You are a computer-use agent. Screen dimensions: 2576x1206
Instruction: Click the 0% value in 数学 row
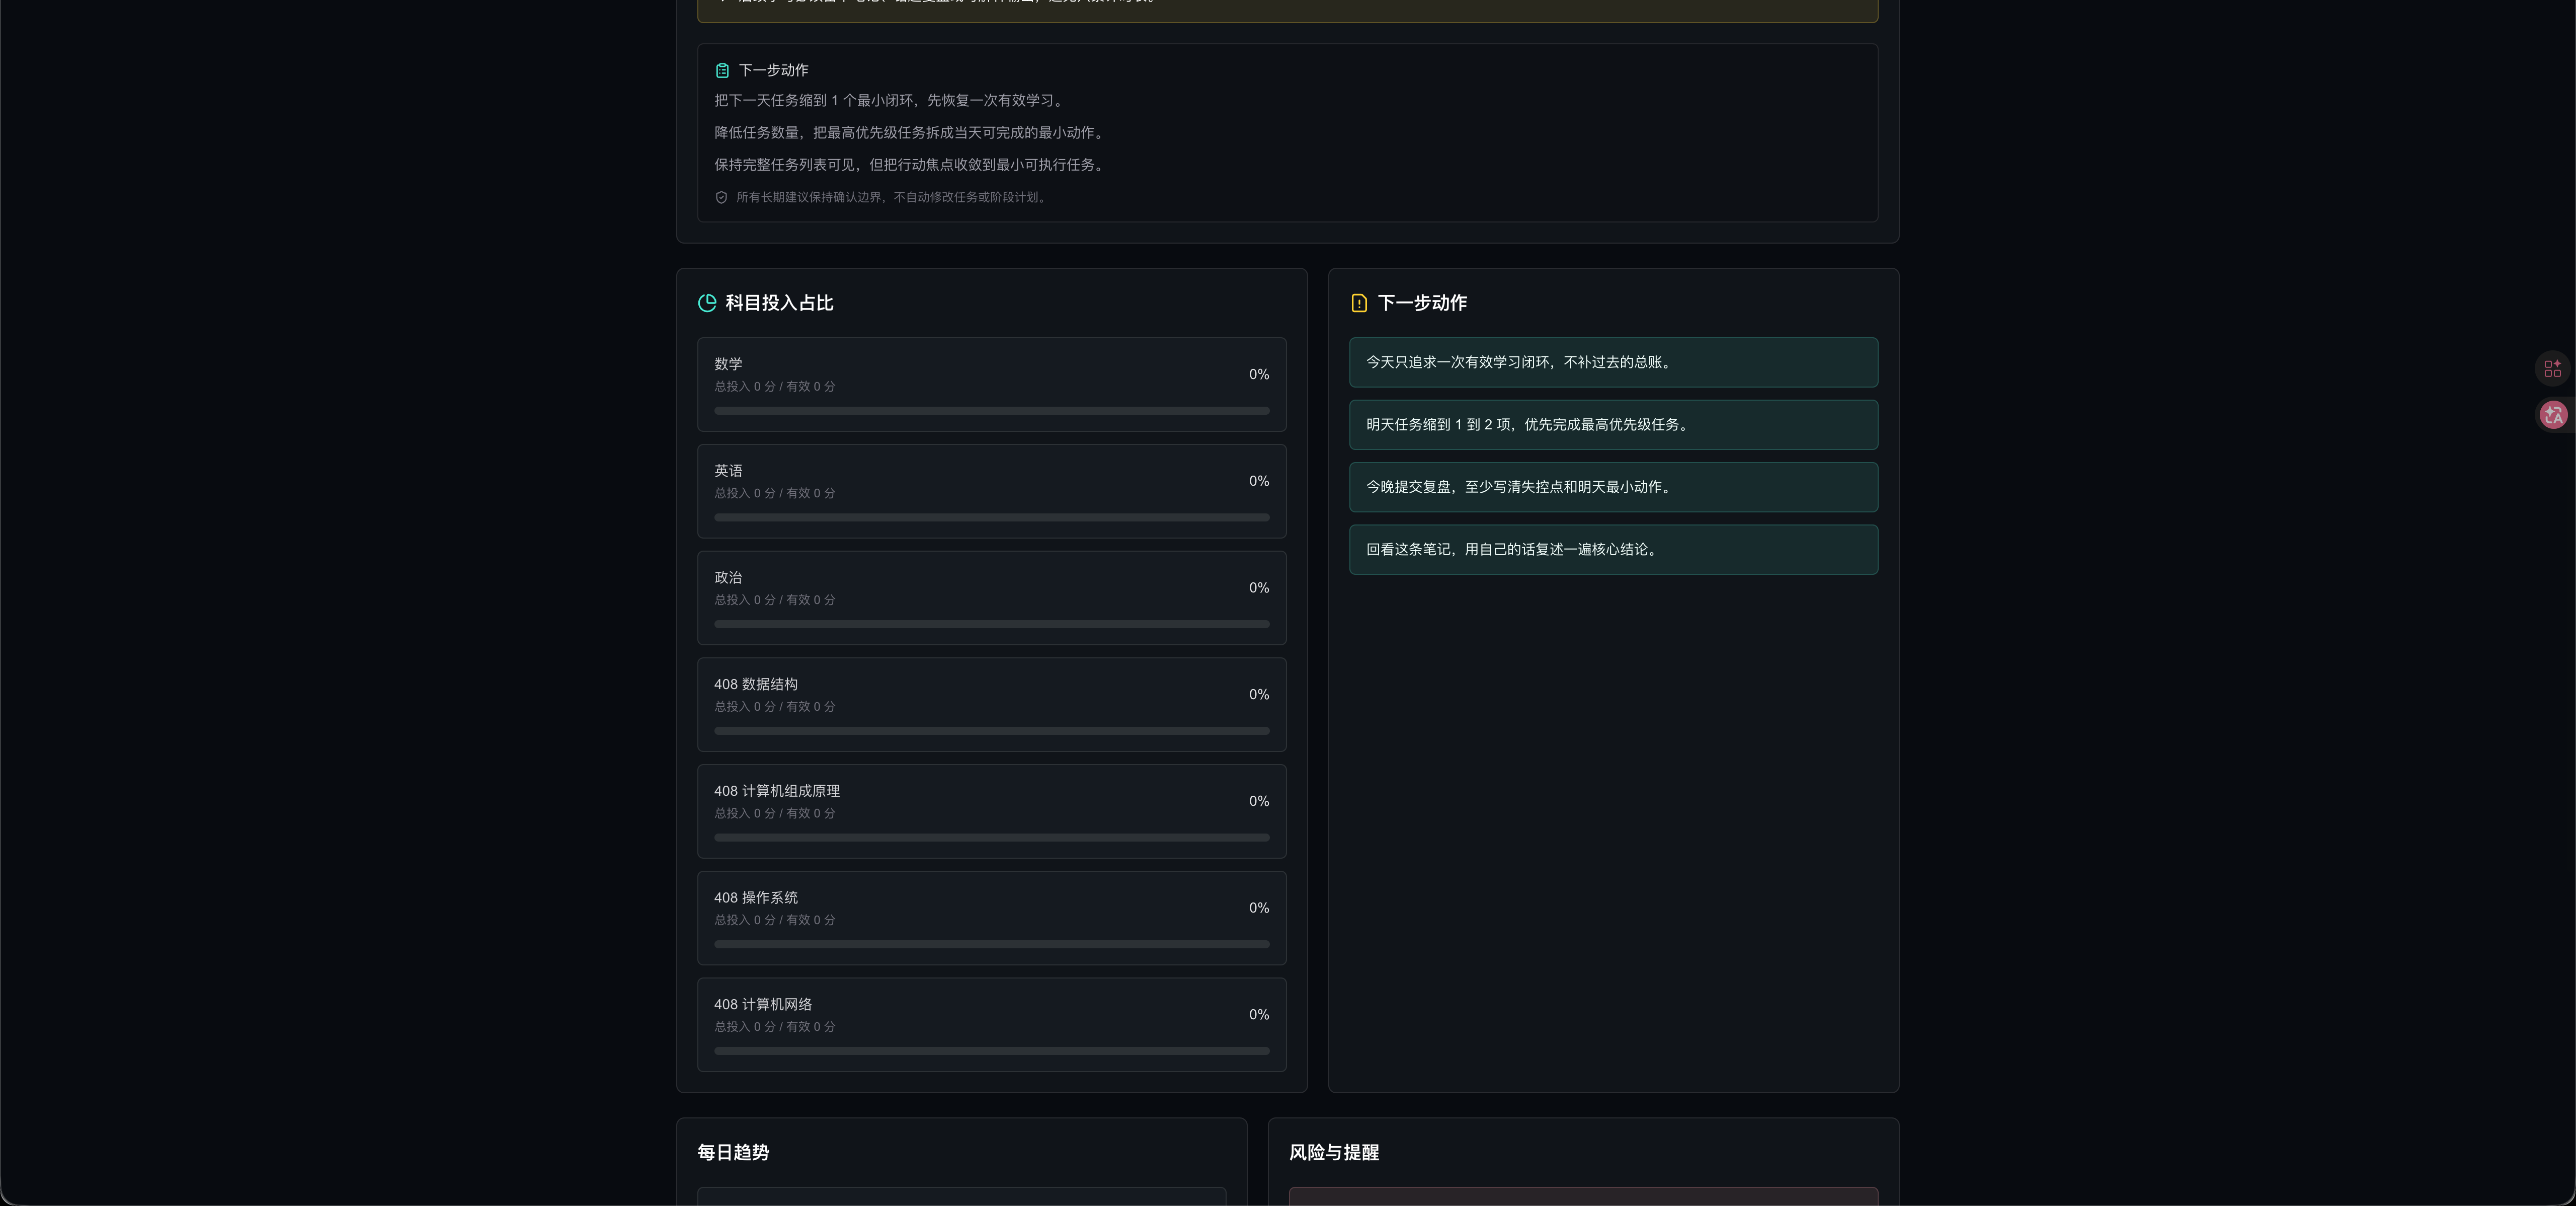click(1259, 374)
